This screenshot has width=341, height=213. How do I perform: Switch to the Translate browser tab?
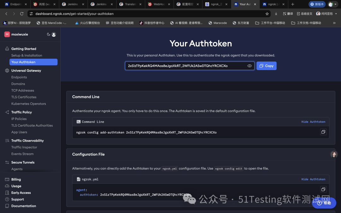coord(130,4)
